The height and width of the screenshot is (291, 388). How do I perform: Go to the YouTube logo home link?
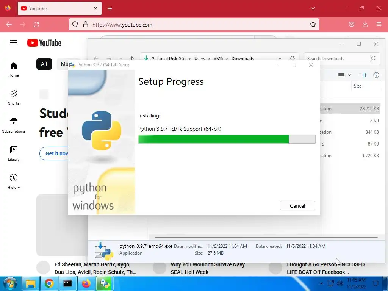tap(44, 43)
